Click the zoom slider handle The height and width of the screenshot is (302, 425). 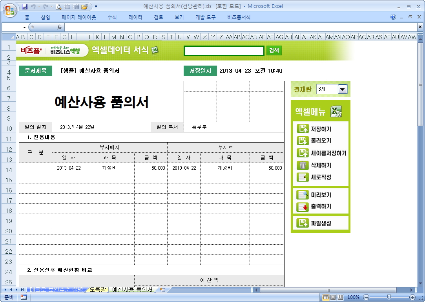pyautogui.click(x=389, y=297)
